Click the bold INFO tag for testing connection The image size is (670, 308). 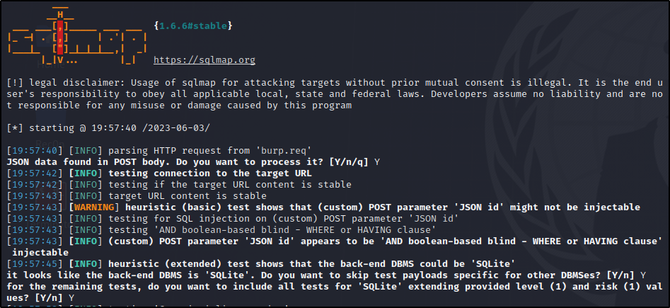[86, 173]
